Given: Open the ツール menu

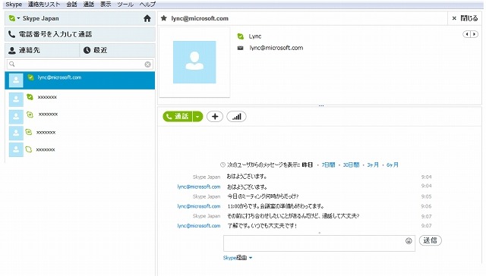Looking at the screenshot, I should 125,5.
